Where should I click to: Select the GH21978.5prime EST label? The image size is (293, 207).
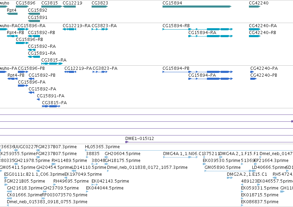click(32, 161)
